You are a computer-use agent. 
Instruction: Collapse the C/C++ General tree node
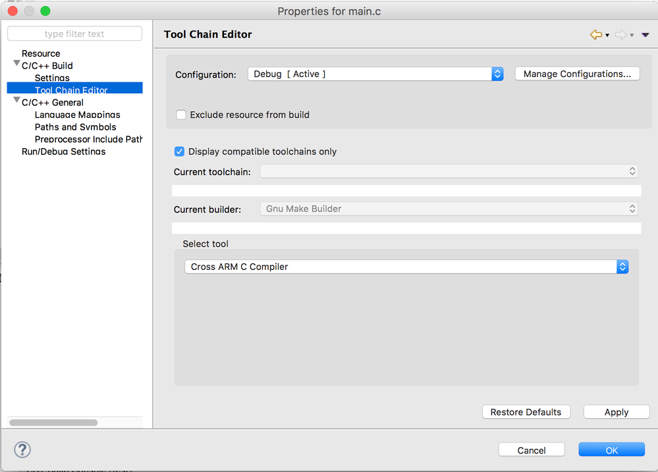16,101
